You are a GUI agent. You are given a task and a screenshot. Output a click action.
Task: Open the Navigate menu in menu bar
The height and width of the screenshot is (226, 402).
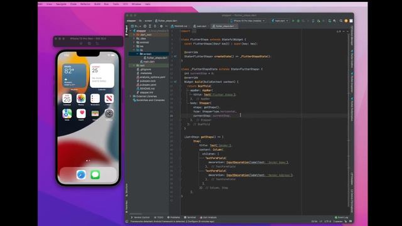pos(61,4)
